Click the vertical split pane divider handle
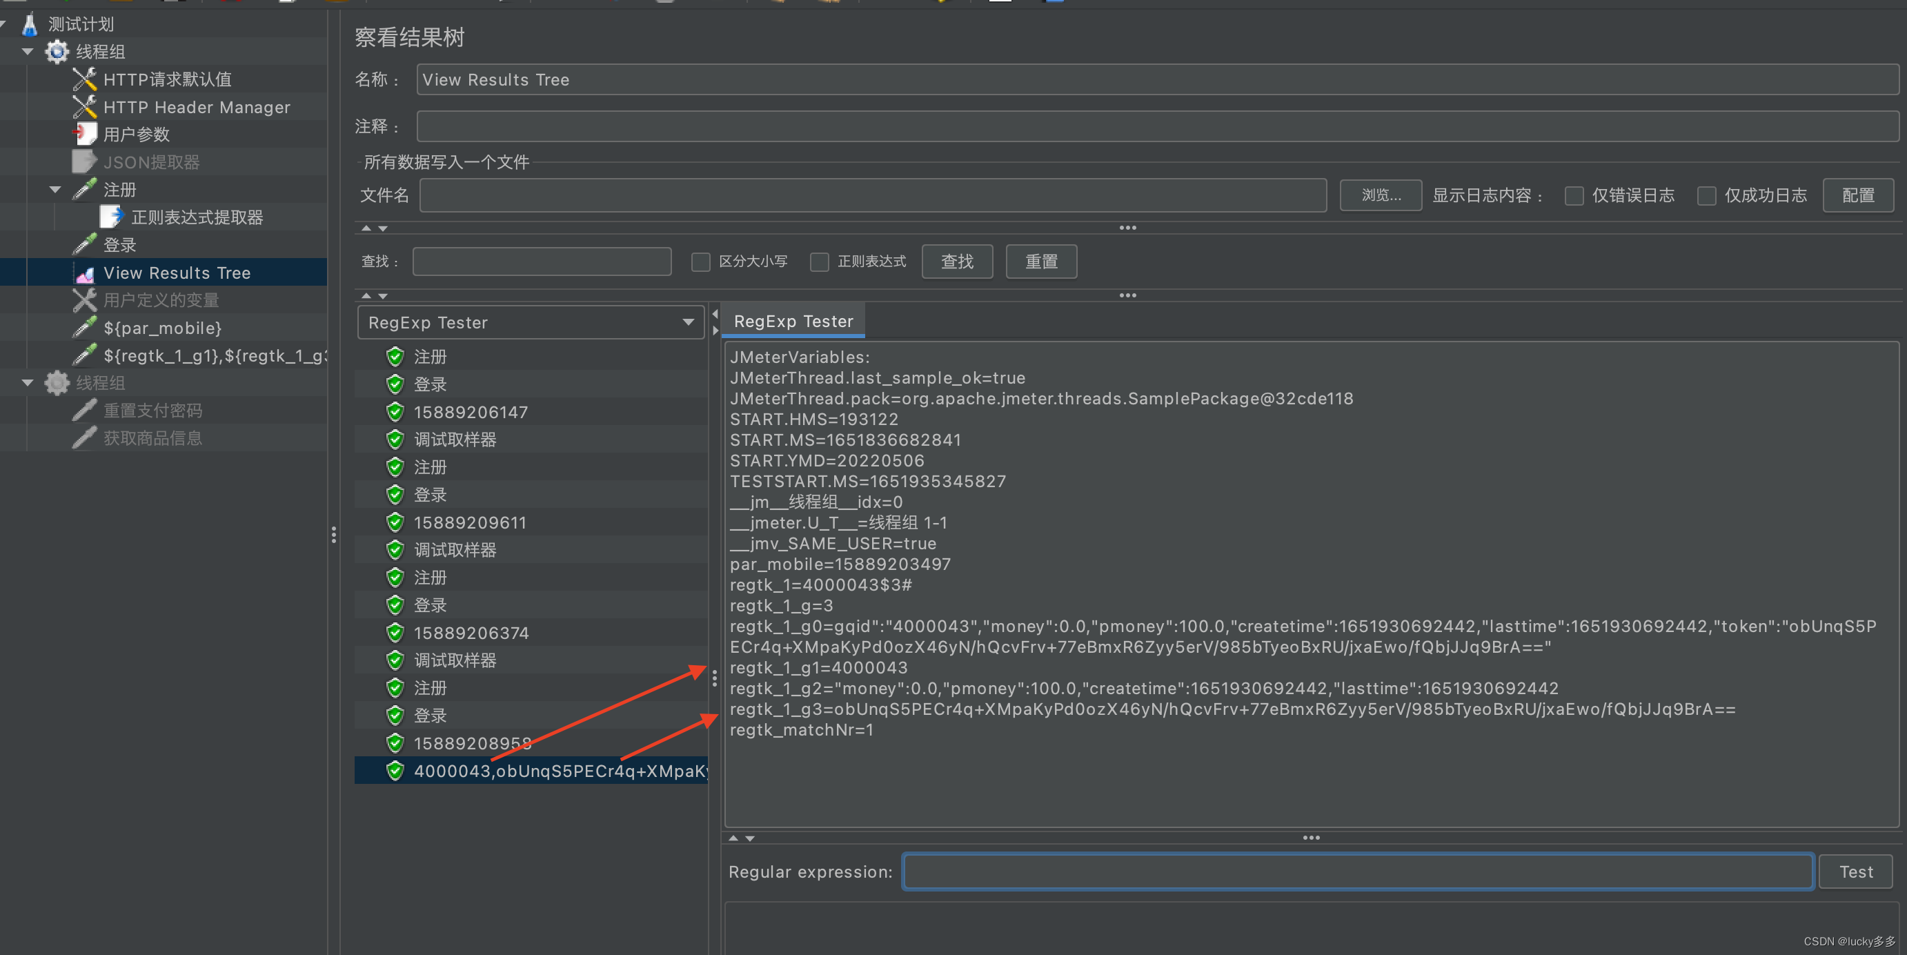This screenshot has width=1907, height=955. [x=334, y=535]
